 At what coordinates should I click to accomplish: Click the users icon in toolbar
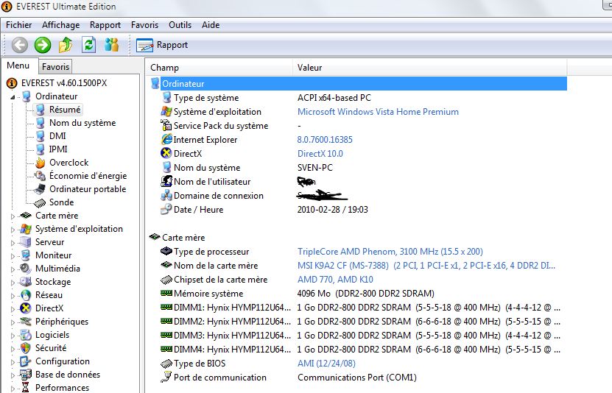click(x=112, y=45)
